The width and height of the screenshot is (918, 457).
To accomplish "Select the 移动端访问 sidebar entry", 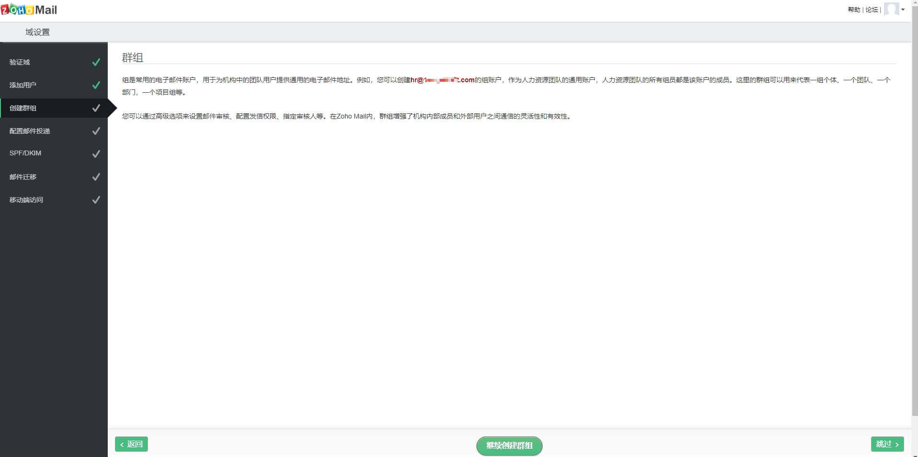I will [26, 199].
